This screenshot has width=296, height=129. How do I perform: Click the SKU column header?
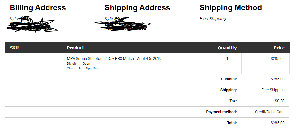(x=14, y=48)
